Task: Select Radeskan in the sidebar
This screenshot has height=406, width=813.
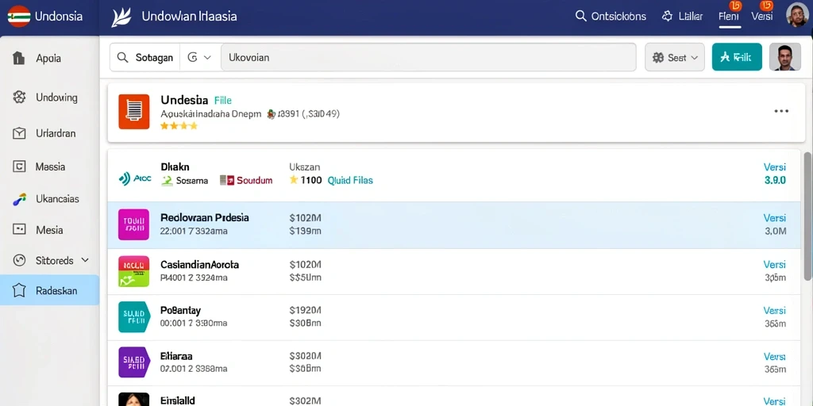Action: point(50,290)
